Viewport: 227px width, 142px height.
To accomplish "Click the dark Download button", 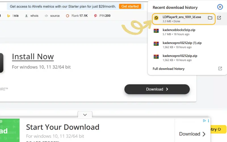I will click(157, 89).
